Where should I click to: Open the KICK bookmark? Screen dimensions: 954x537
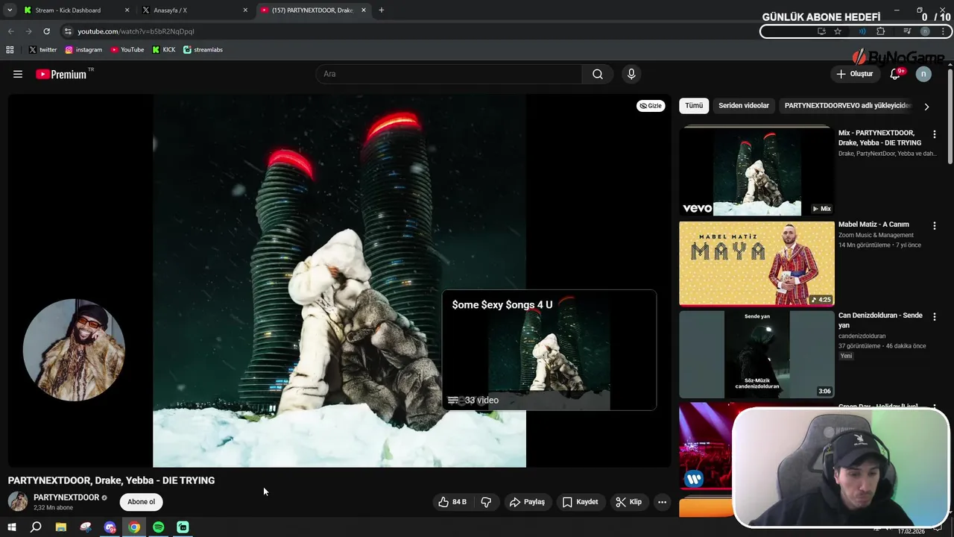pos(164,50)
